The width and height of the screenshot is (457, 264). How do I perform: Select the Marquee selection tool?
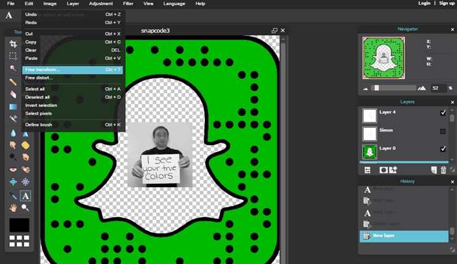coord(13,56)
